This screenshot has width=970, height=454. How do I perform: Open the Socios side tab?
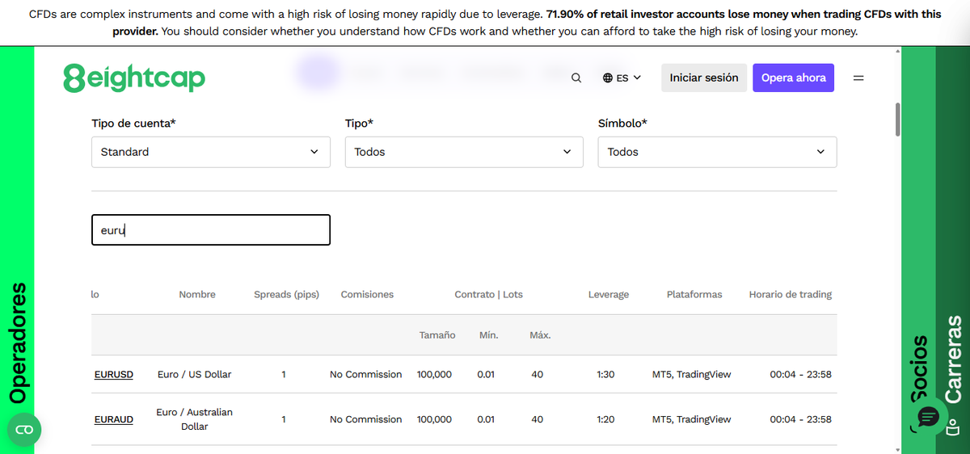(x=918, y=368)
